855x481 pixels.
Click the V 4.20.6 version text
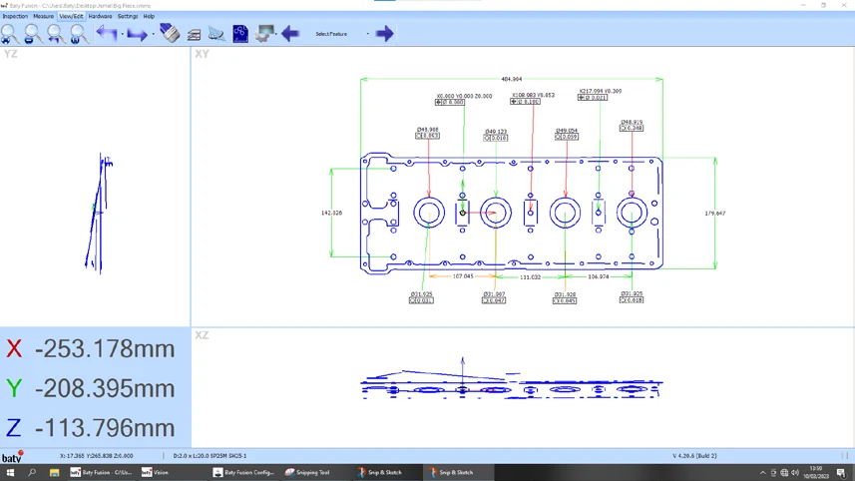(694, 456)
